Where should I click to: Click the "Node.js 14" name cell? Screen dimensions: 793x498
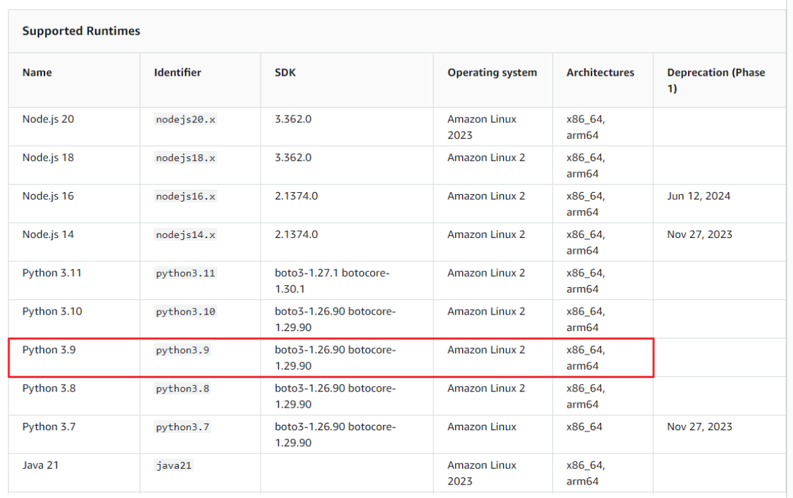(48, 234)
